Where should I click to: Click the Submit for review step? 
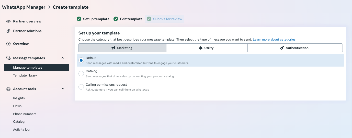click(x=165, y=19)
